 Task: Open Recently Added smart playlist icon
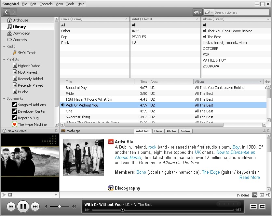point(15,79)
